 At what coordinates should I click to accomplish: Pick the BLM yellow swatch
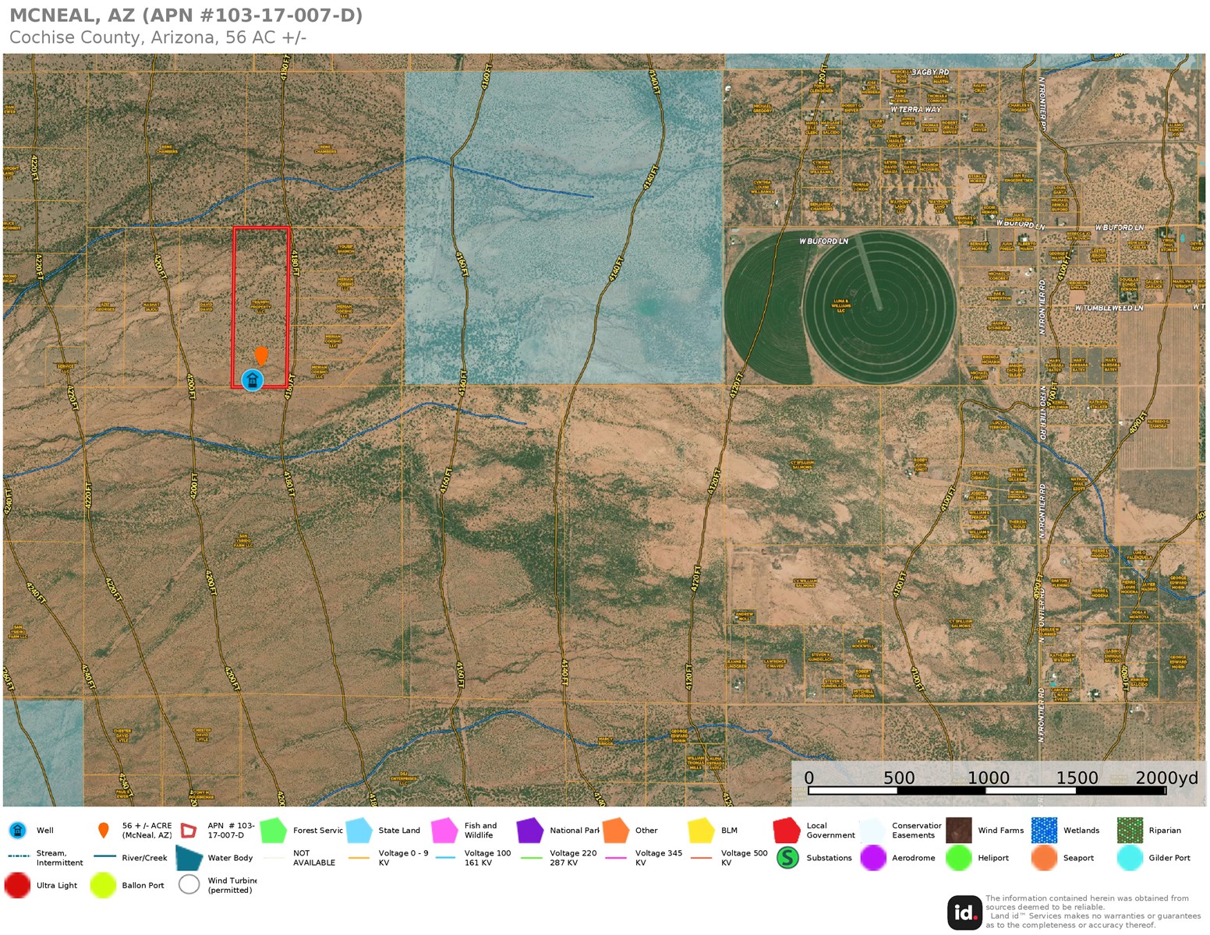(x=701, y=831)
